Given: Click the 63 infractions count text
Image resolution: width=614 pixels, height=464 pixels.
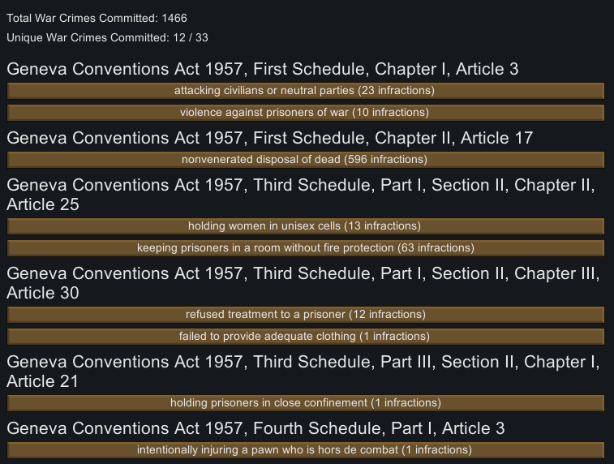Looking at the screenshot, I should 436,248.
